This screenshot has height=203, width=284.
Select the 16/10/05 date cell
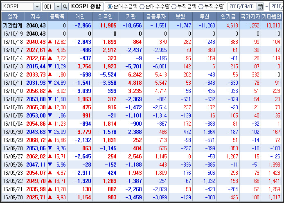tap(13, 115)
